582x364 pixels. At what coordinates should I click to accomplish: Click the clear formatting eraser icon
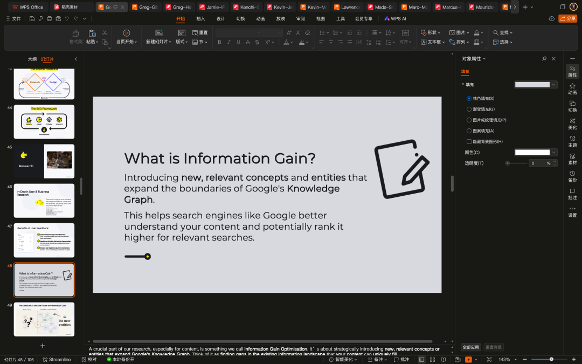point(307,33)
